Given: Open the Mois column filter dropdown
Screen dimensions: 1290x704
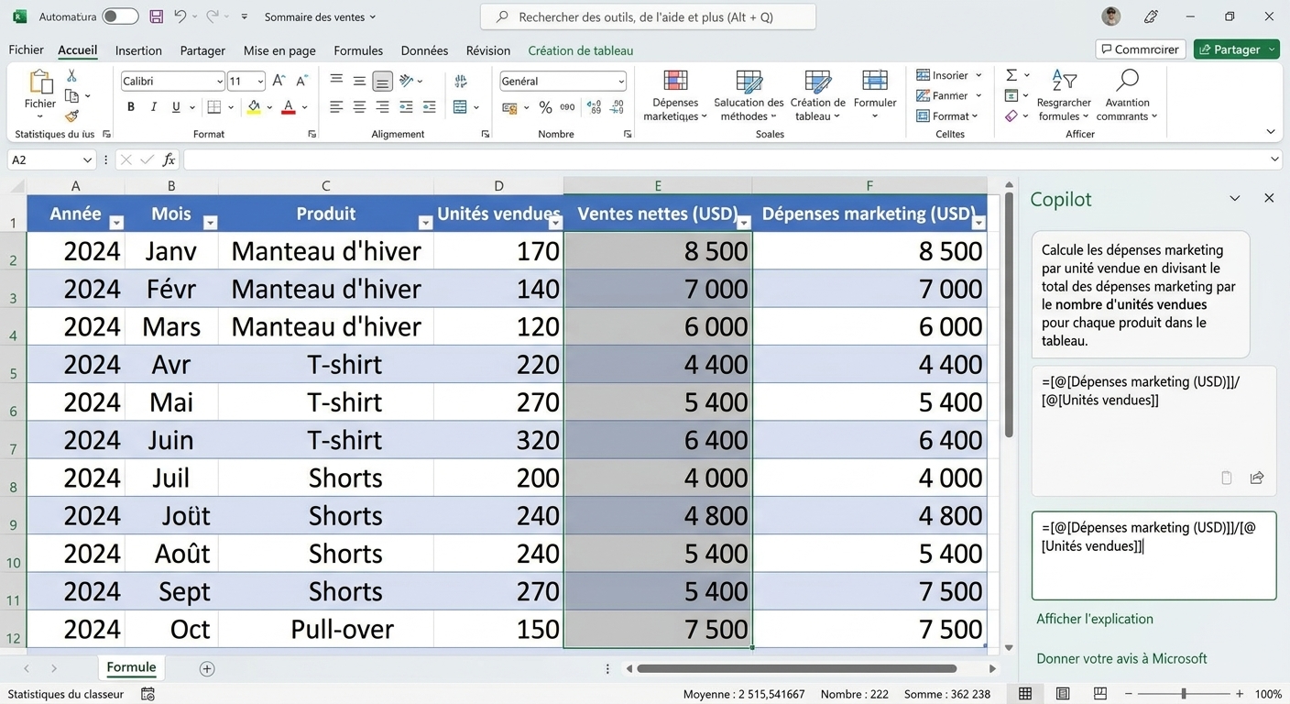Looking at the screenshot, I should 210,223.
